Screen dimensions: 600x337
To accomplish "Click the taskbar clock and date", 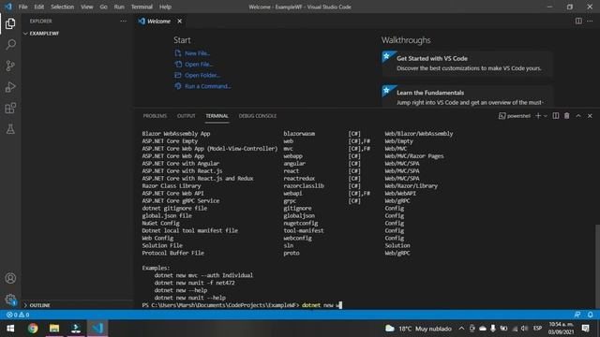I will 561,329.
